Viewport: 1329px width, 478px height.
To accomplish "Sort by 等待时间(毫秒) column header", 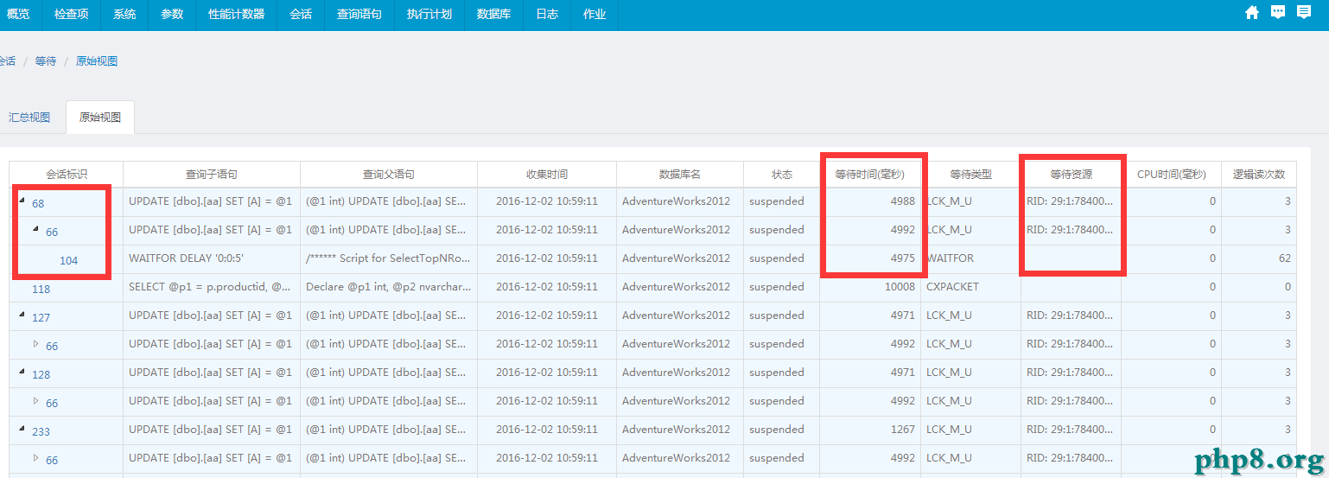I will point(870,175).
